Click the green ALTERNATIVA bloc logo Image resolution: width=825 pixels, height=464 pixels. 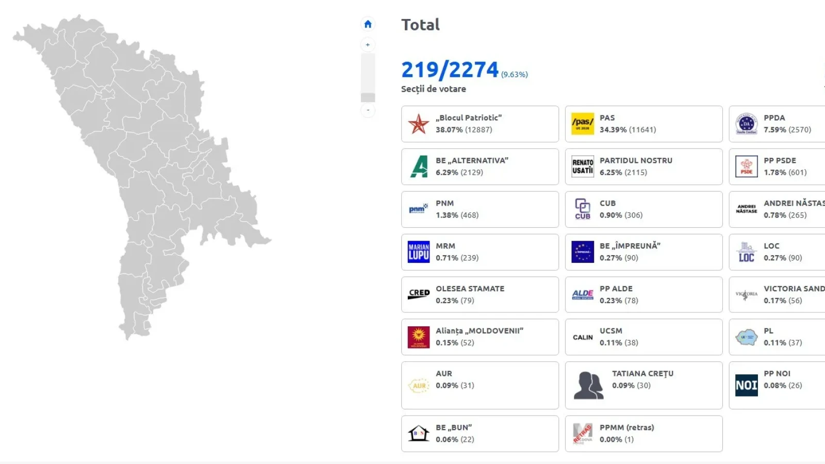coord(418,167)
